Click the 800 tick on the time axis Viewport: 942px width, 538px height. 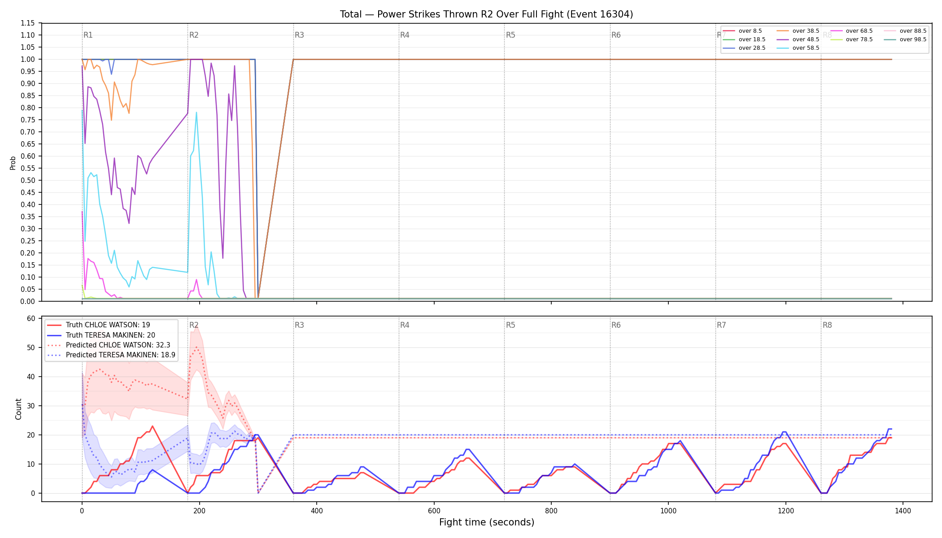click(551, 511)
